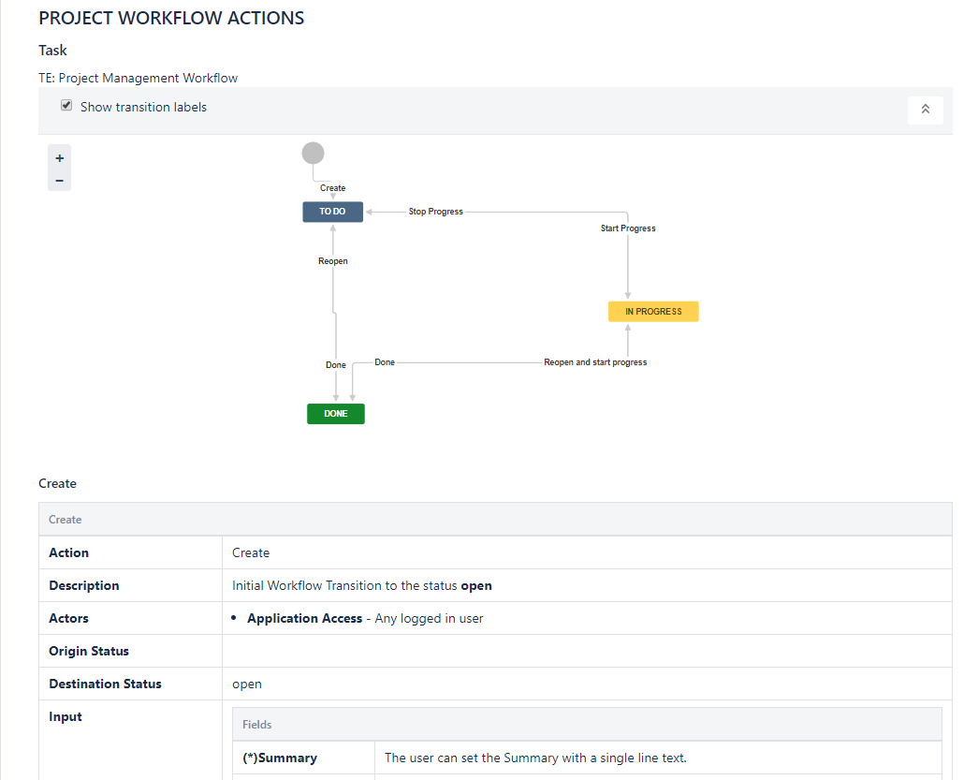Click the Action row label
Image resolution: width=978 pixels, height=780 pixels.
(68, 552)
